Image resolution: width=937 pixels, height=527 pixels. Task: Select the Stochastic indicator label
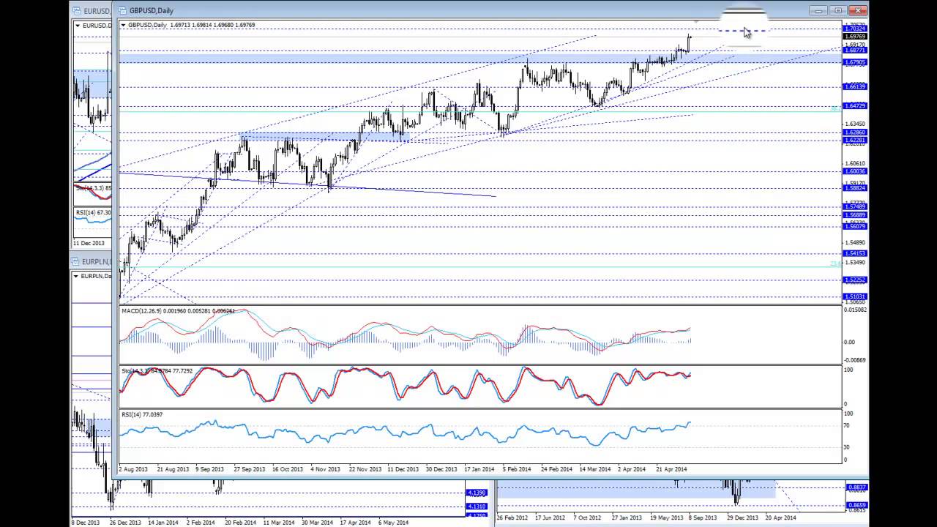157,371
